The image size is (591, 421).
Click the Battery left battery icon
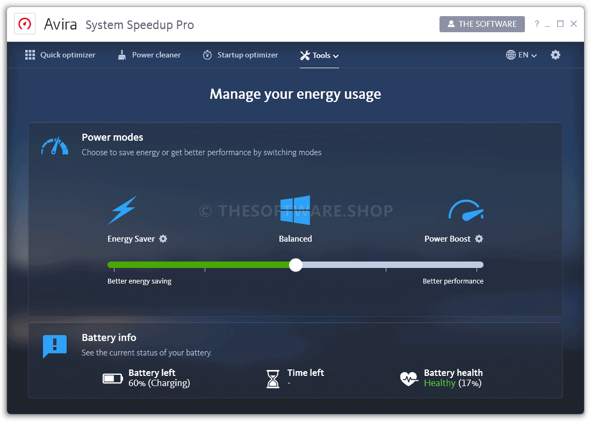pos(113,379)
